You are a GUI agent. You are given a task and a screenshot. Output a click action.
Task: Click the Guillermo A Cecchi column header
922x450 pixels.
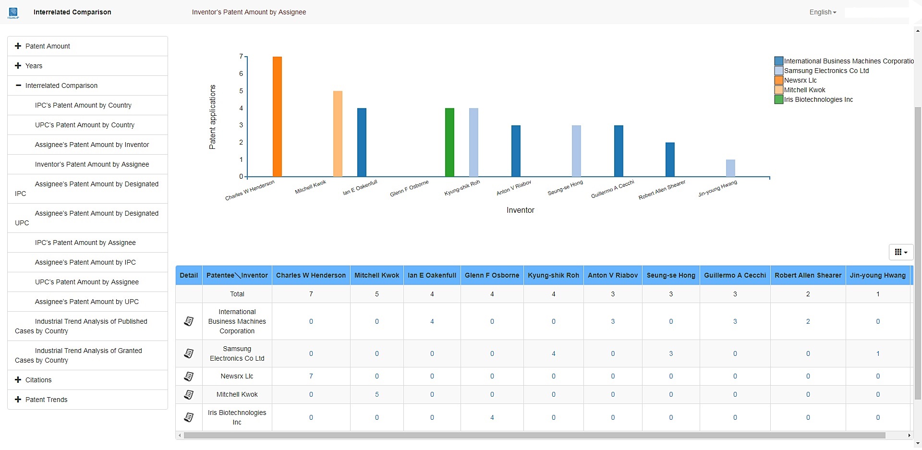click(x=735, y=275)
